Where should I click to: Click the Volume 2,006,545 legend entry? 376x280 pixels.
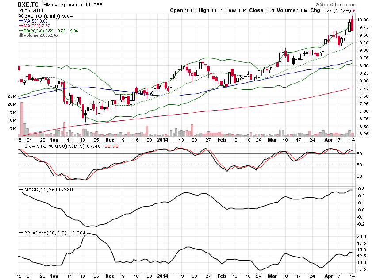pos(41,35)
